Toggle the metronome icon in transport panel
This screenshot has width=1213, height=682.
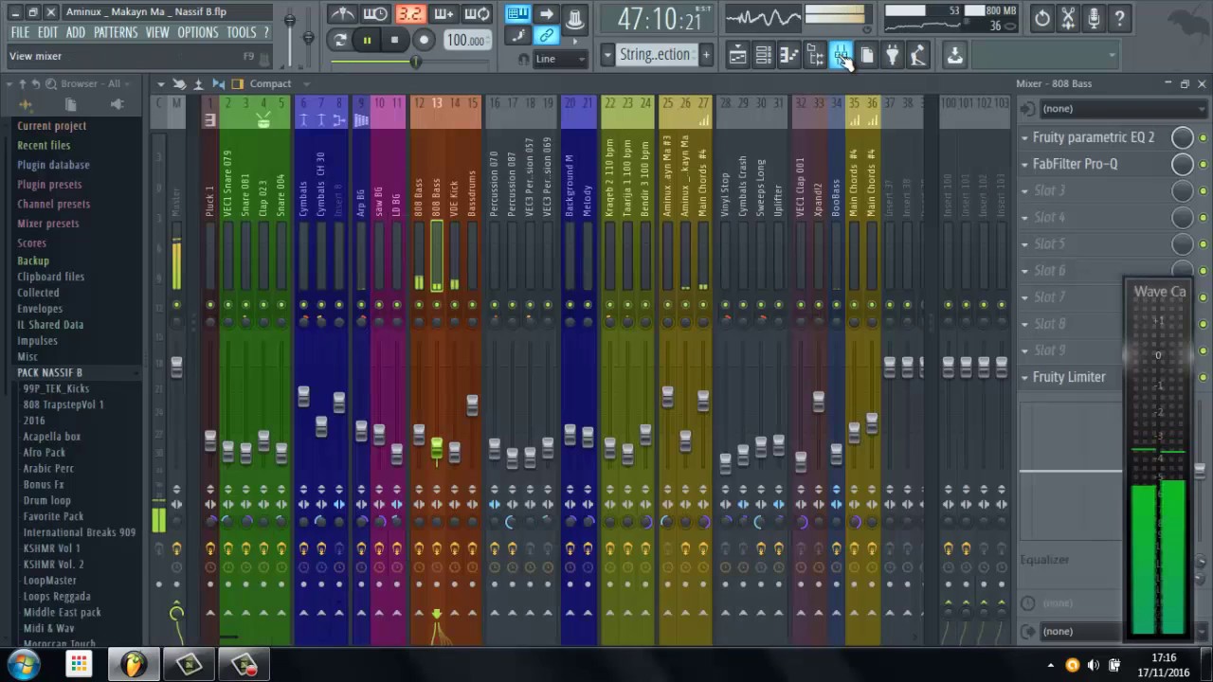point(342,14)
